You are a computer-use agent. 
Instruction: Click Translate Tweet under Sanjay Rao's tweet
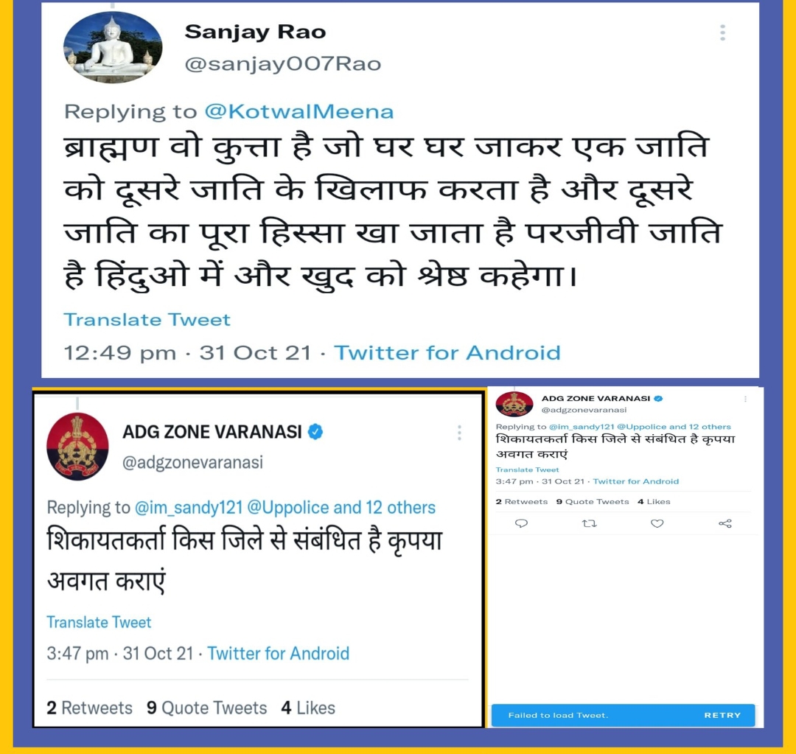[x=147, y=319]
